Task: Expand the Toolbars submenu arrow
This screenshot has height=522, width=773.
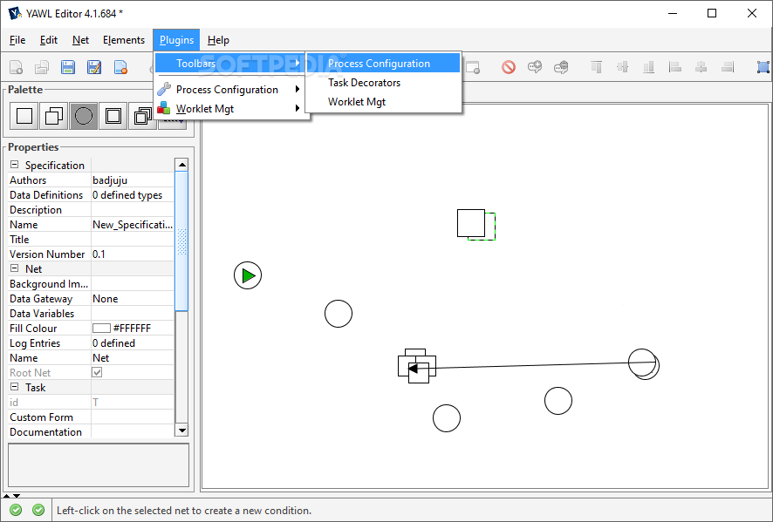Action: pos(298,63)
